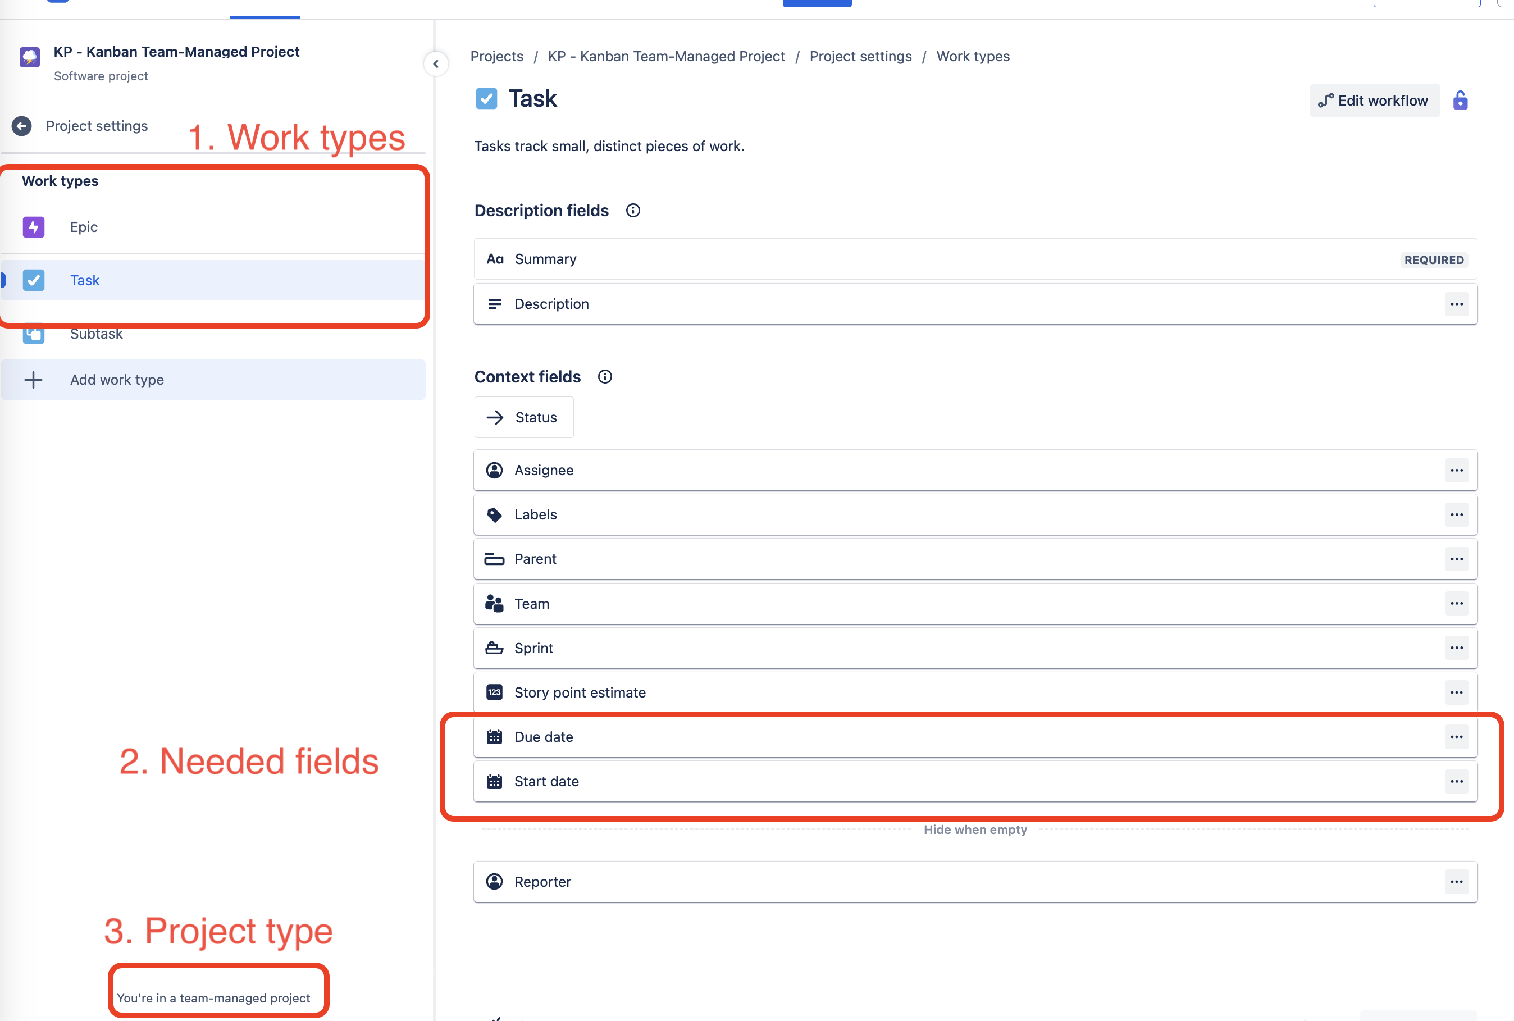Click the Status field chip

pos(524,417)
